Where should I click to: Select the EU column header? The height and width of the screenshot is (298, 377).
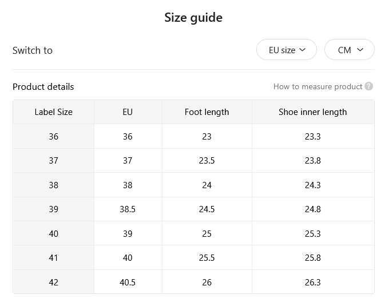128,112
